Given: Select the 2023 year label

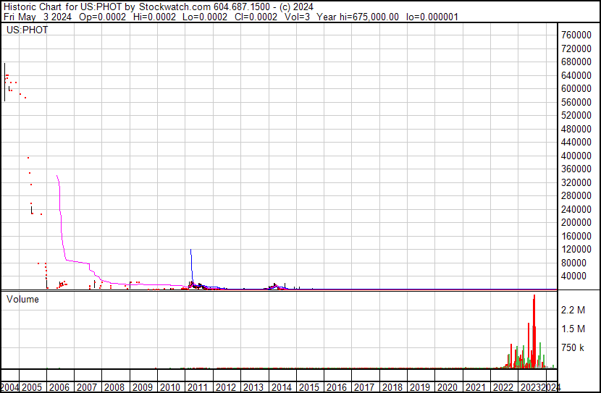Looking at the screenshot, I should (x=531, y=387).
